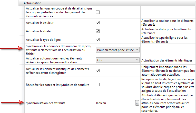Select the 'Actualiser la strate' row label
196x113 pixels.
click(38, 31)
